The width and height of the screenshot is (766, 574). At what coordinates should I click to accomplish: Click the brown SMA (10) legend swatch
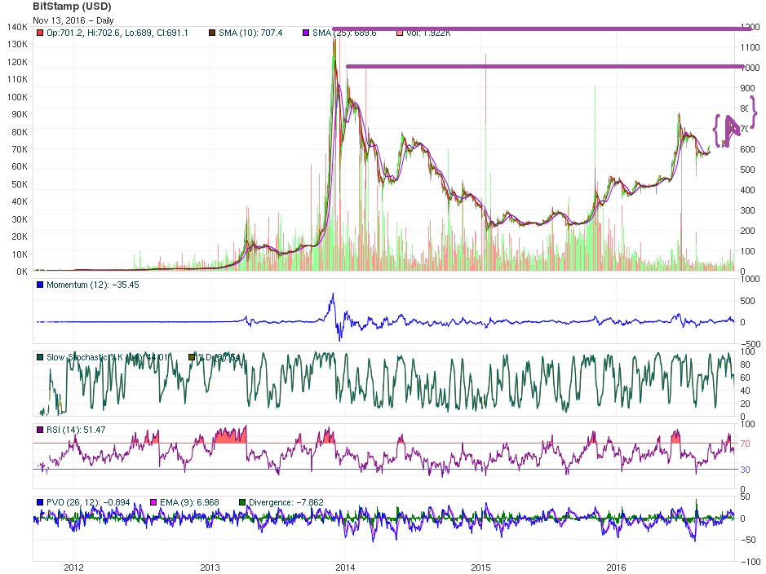pyautogui.click(x=212, y=33)
